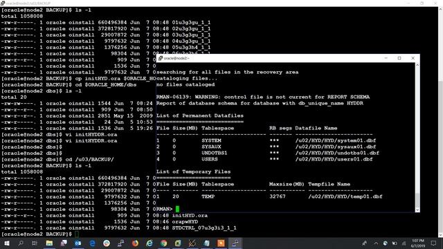
Task: Click PuTTY icon in oracle@node2 front window title
Action: pyautogui.click(x=160, y=58)
